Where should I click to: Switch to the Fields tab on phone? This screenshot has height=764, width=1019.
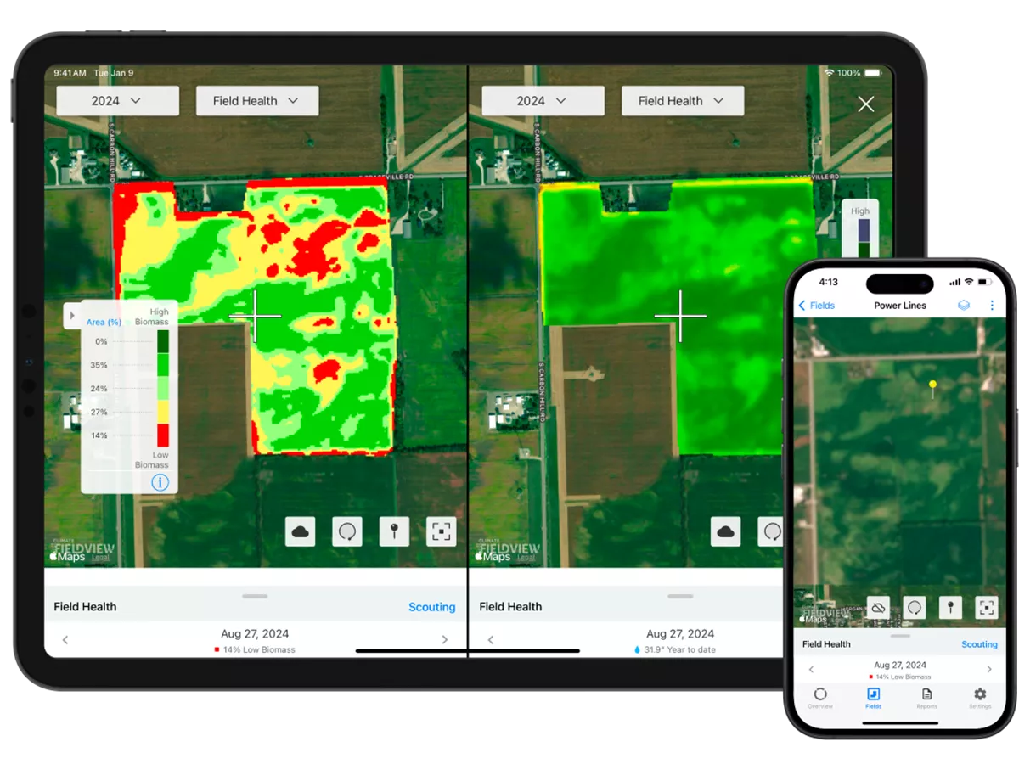click(x=873, y=698)
